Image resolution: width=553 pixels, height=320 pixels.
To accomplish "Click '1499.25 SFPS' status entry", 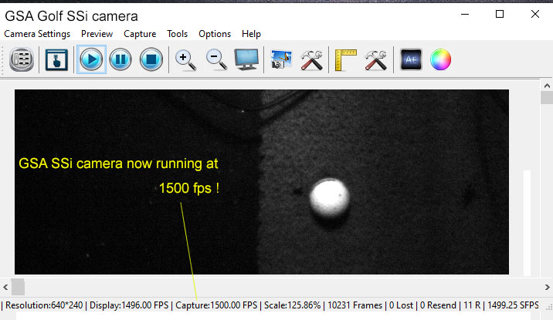I will tap(513, 305).
